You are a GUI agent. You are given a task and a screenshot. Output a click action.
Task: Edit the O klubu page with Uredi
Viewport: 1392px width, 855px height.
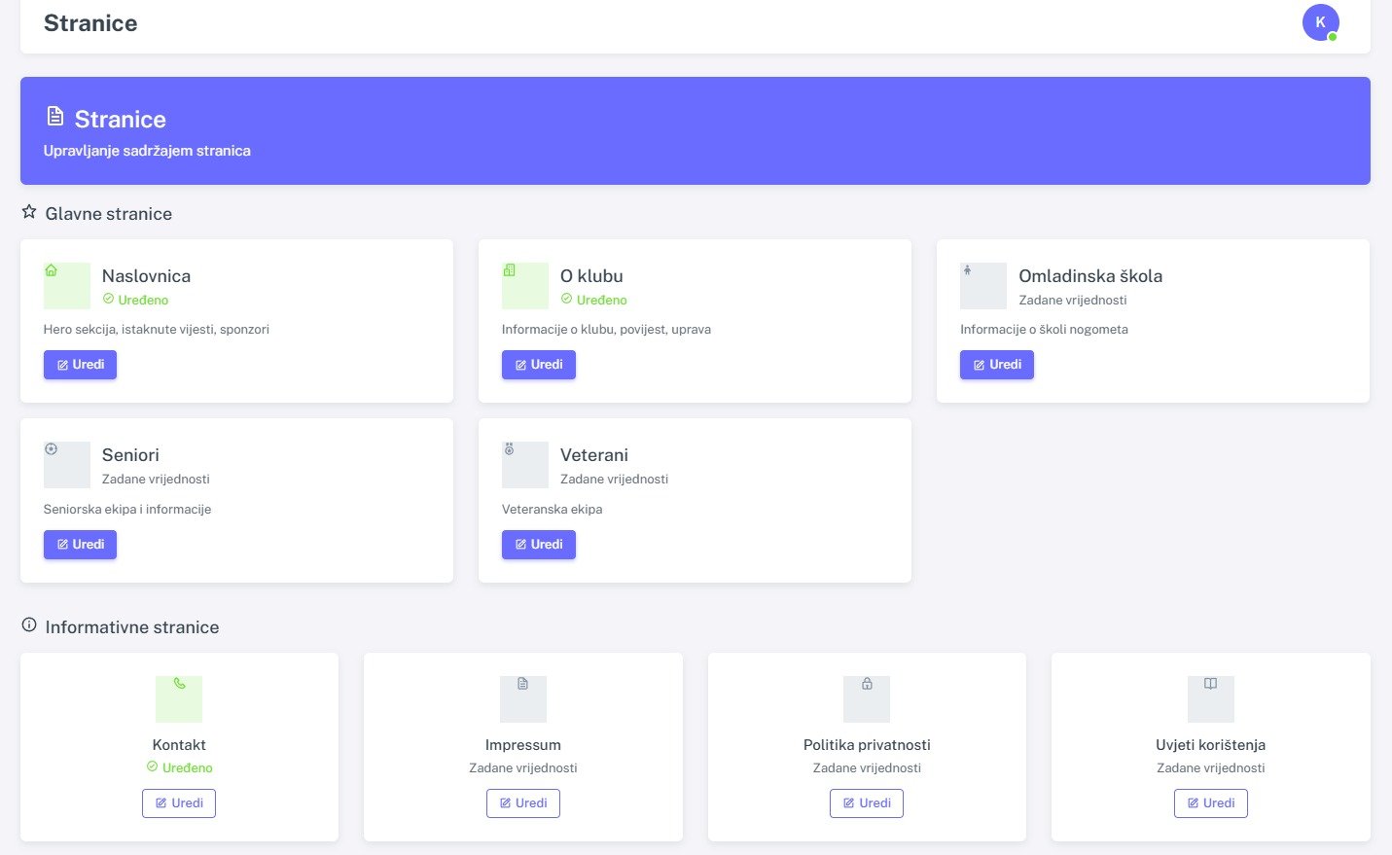coord(539,365)
